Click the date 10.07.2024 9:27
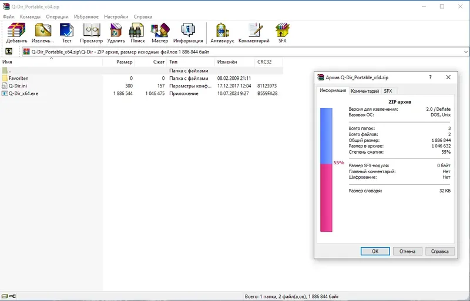The image size is (470, 301). [233, 93]
